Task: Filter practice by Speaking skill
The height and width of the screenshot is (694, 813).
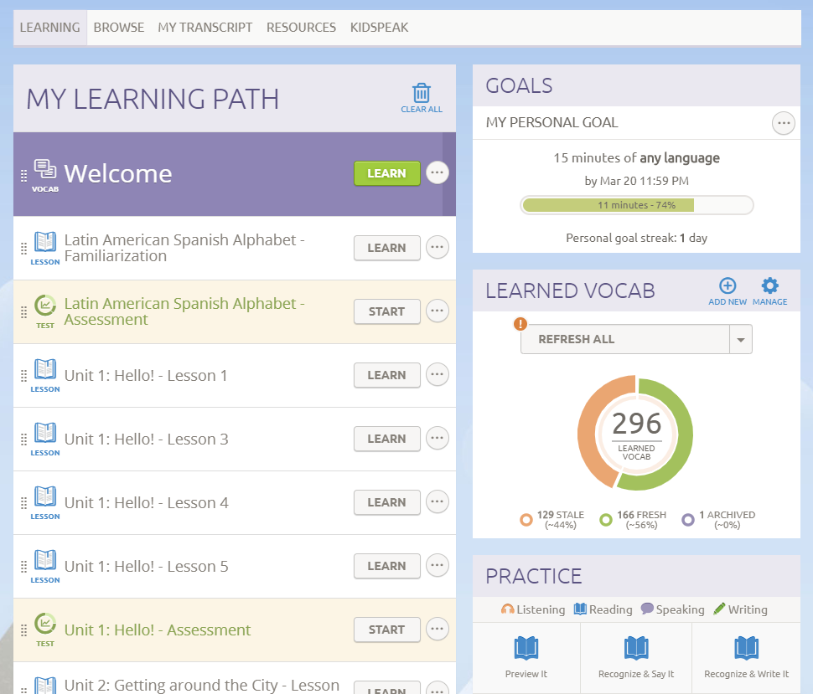Action: pos(672,609)
